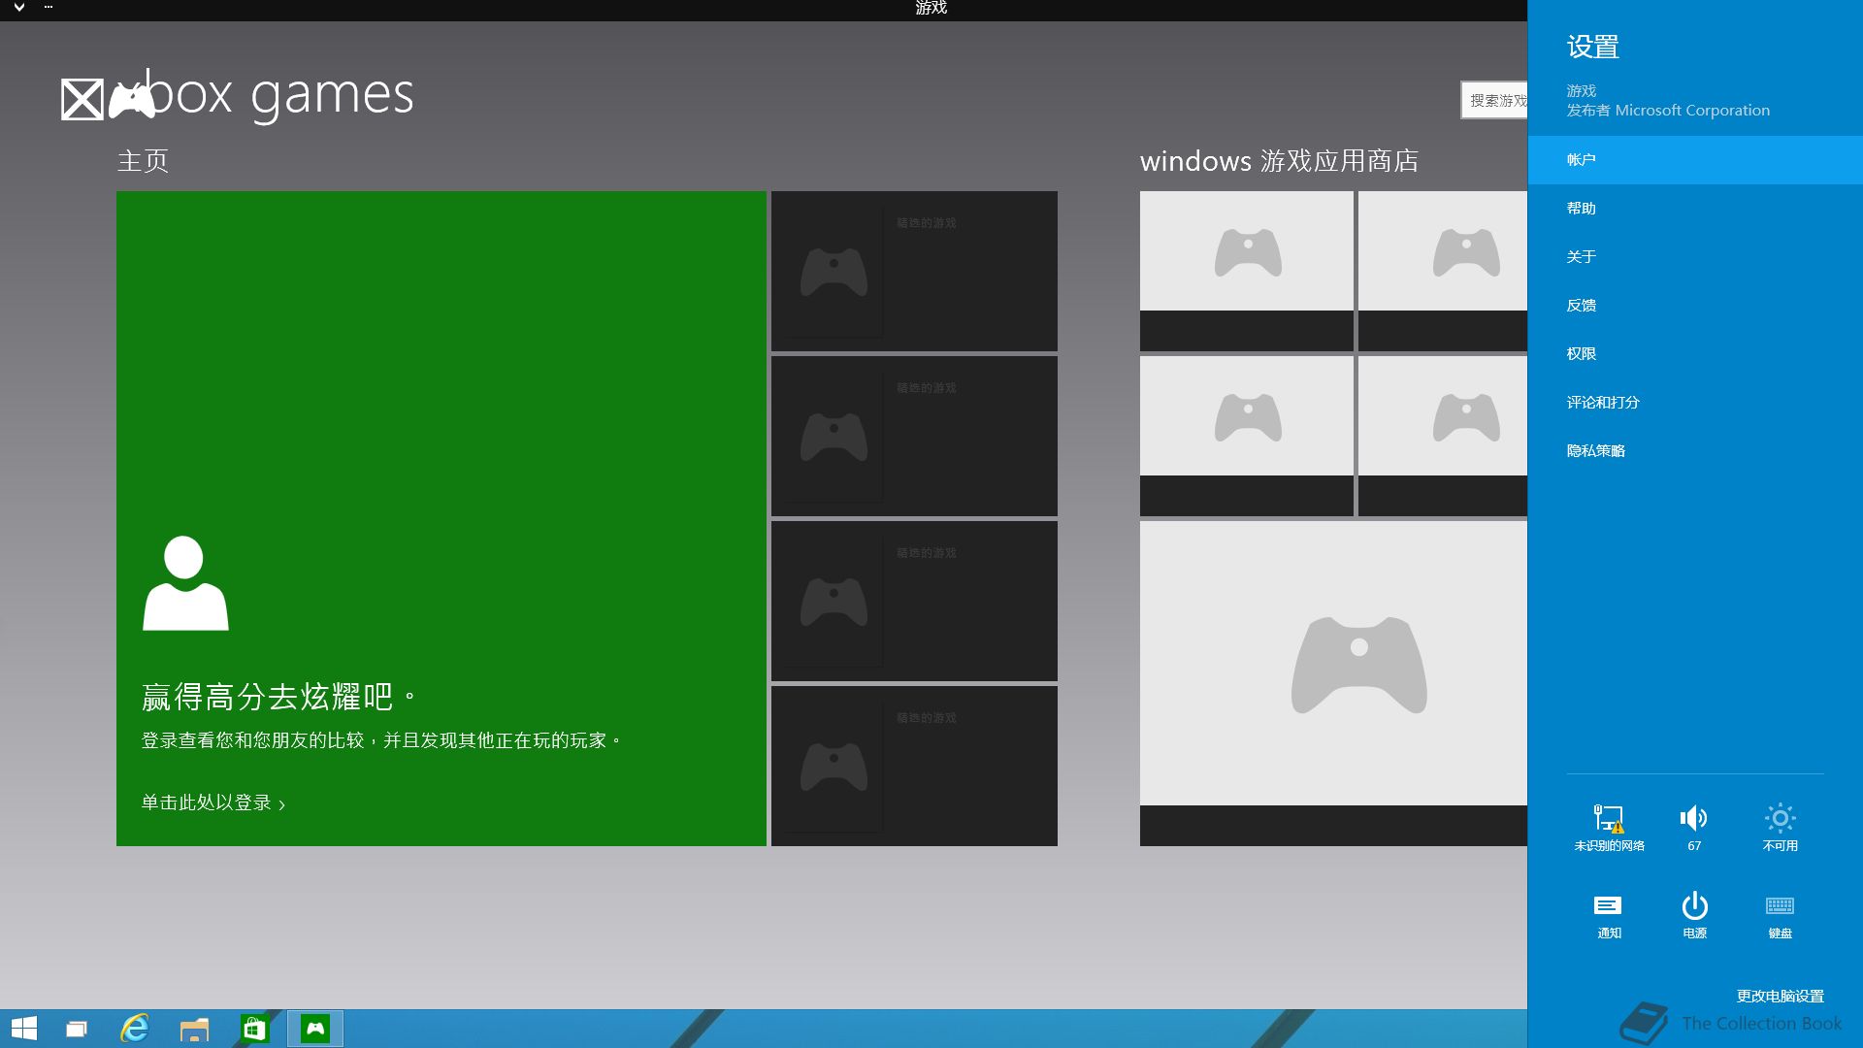Select 权限 in the Settings panel
Viewport: 1863px width, 1048px height.
click(1695, 354)
